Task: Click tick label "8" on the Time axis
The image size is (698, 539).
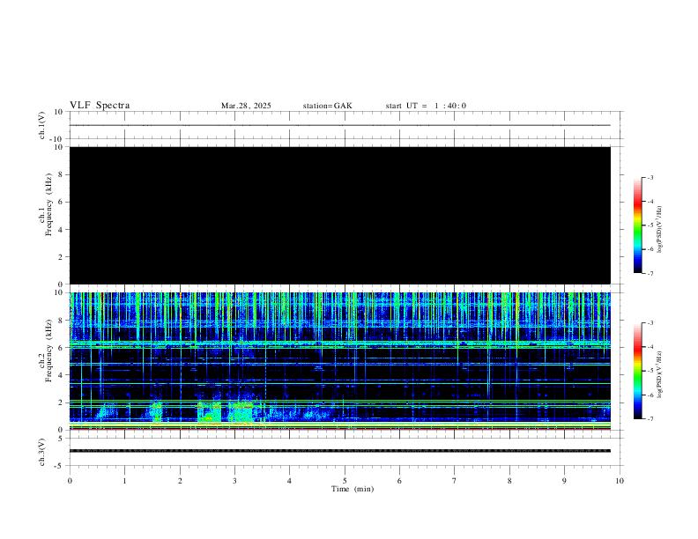Action: tap(509, 481)
